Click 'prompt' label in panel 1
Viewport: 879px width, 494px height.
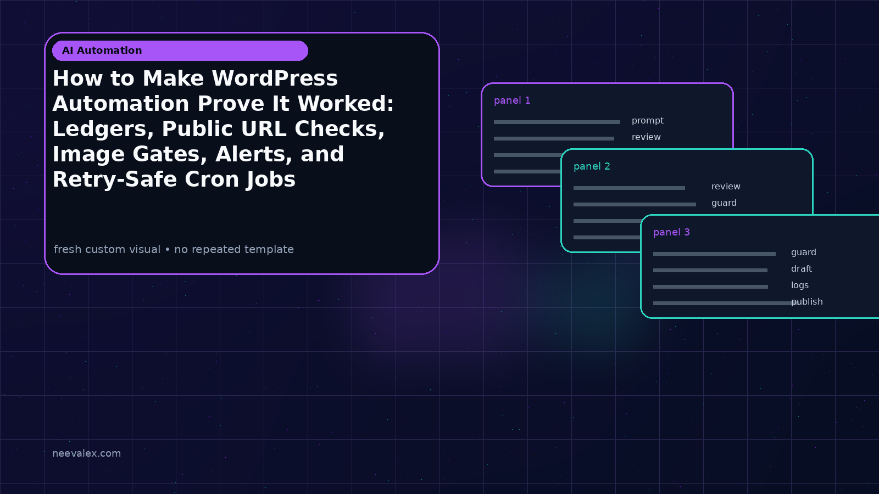(x=648, y=121)
